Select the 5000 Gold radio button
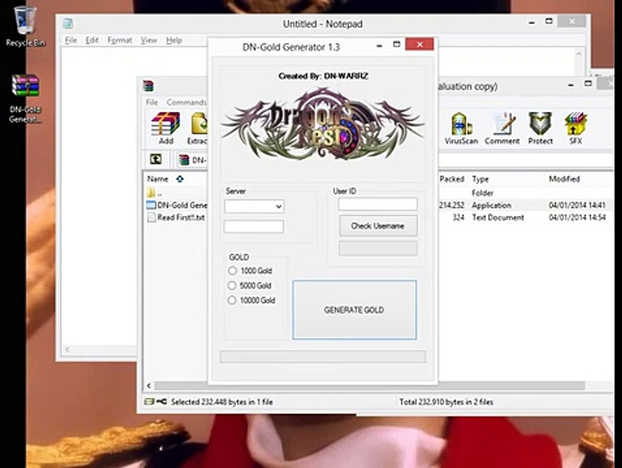622x468 pixels. tap(232, 285)
